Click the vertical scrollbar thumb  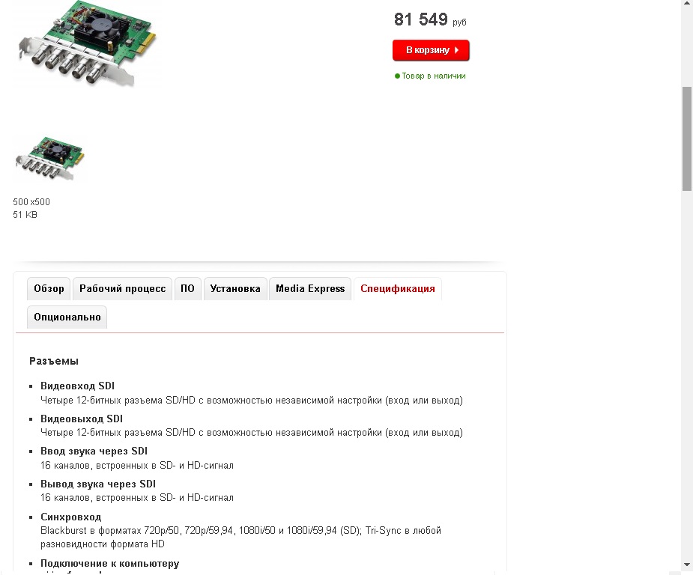click(x=687, y=139)
